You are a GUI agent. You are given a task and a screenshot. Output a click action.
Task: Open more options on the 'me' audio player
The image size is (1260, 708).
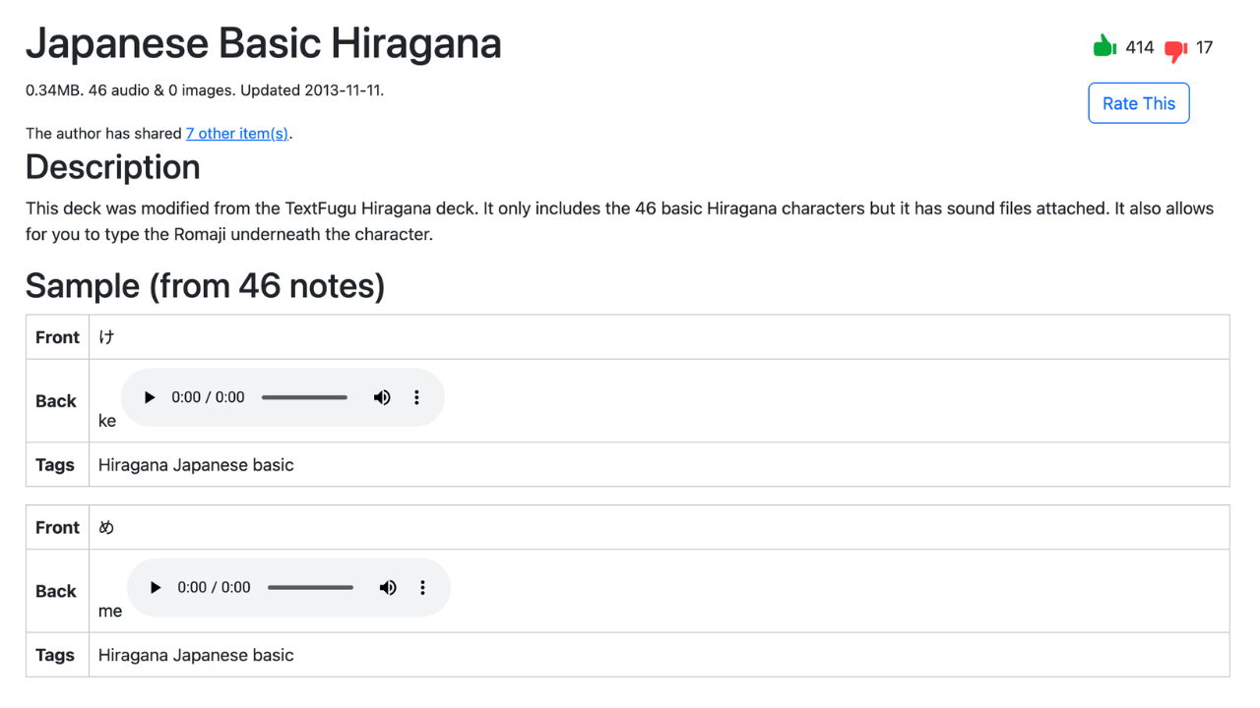(x=422, y=587)
